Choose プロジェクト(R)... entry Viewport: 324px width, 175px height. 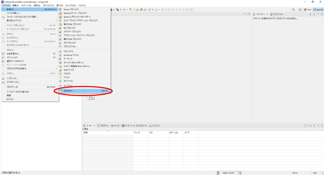coord(85,47)
